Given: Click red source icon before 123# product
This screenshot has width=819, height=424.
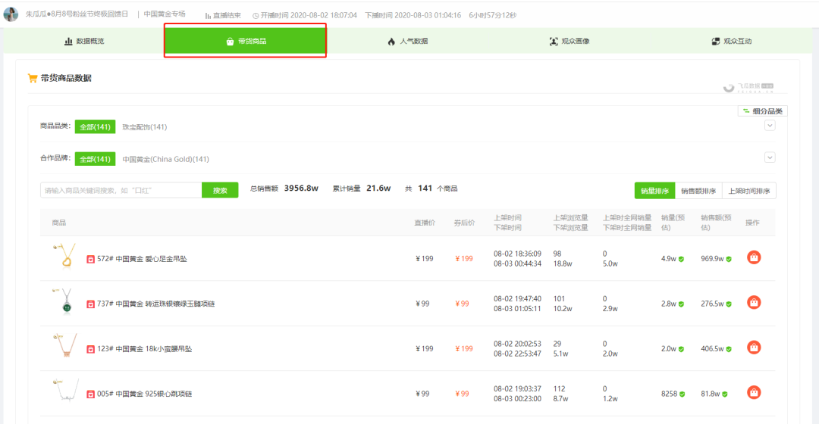Looking at the screenshot, I should [90, 349].
